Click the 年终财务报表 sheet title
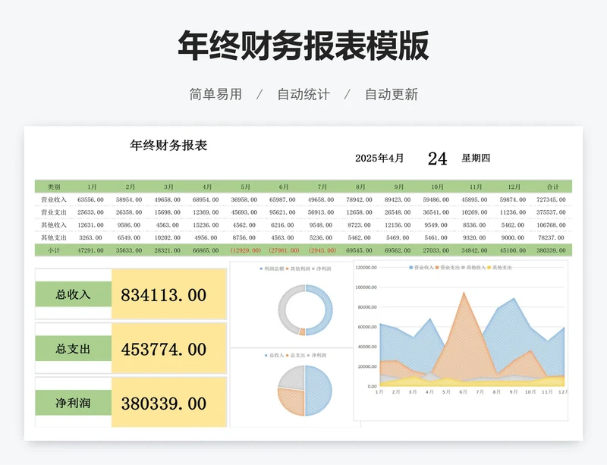Image resolution: width=607 pixels, height=465 pixels. point(168,145)
